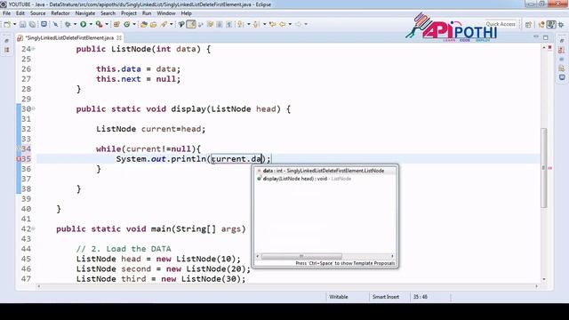This screenshot has width=569, height=320.
Task: Open the New Class dropdown arrow
Action: (x=134, y=24)
